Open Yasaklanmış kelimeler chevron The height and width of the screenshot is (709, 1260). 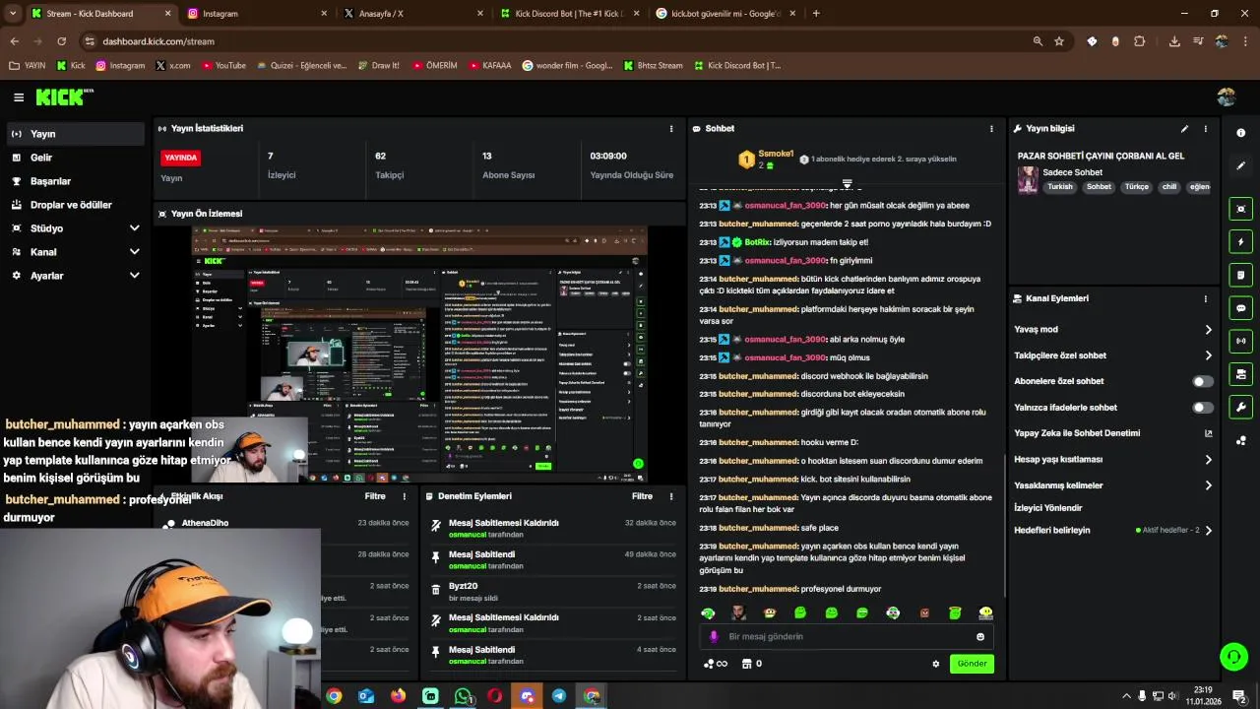pyautogui.click(x=1208, y=485)
